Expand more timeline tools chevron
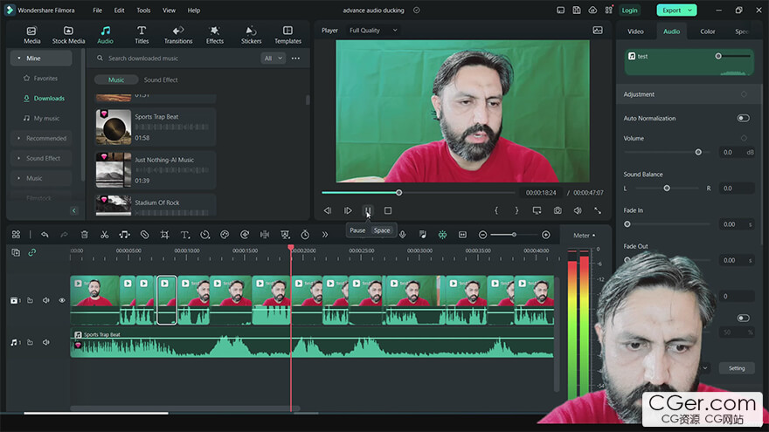This screenshot has height=432, width=769. (x=325, y=235)
